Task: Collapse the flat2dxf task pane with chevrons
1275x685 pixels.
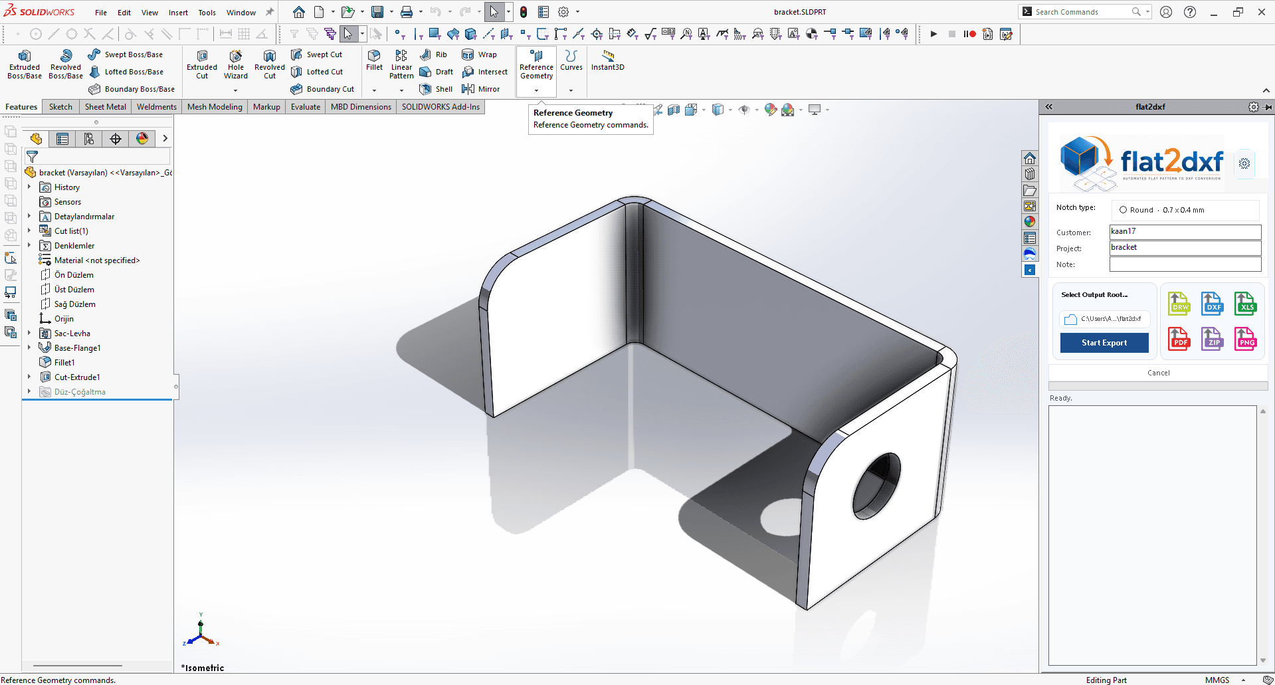Action: (x=1049, y=107)
